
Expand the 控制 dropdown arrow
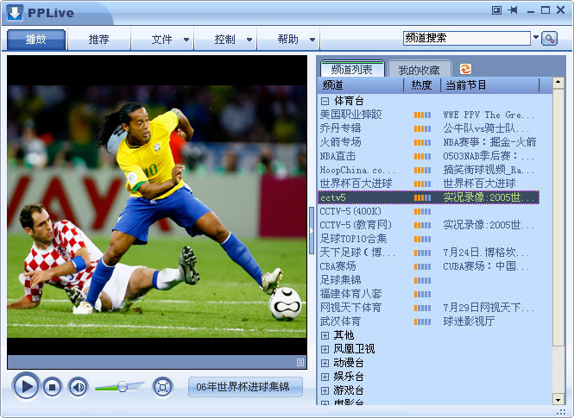[x=249, y=40]
